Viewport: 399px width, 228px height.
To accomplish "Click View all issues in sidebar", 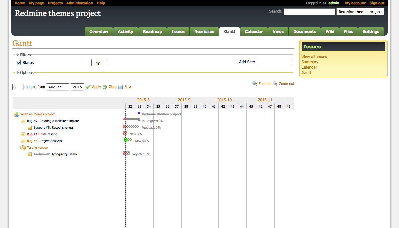I will pyautogui.click(x=314, y=57).
